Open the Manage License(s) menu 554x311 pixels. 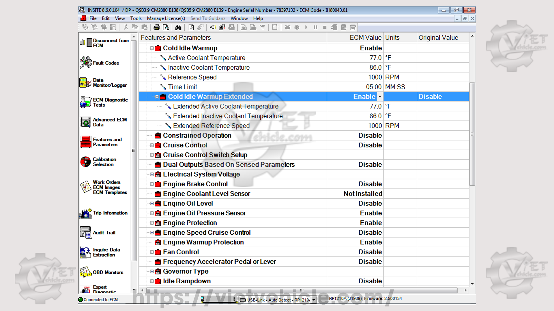pyautogui.click(x=166, y=18)
